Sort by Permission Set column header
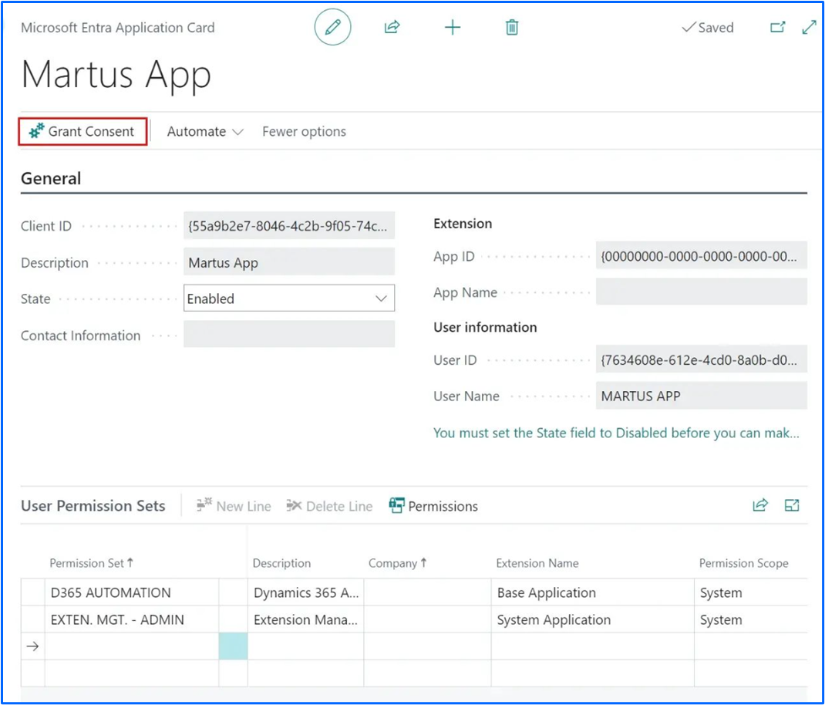825x705 pixels. [92, 563]
